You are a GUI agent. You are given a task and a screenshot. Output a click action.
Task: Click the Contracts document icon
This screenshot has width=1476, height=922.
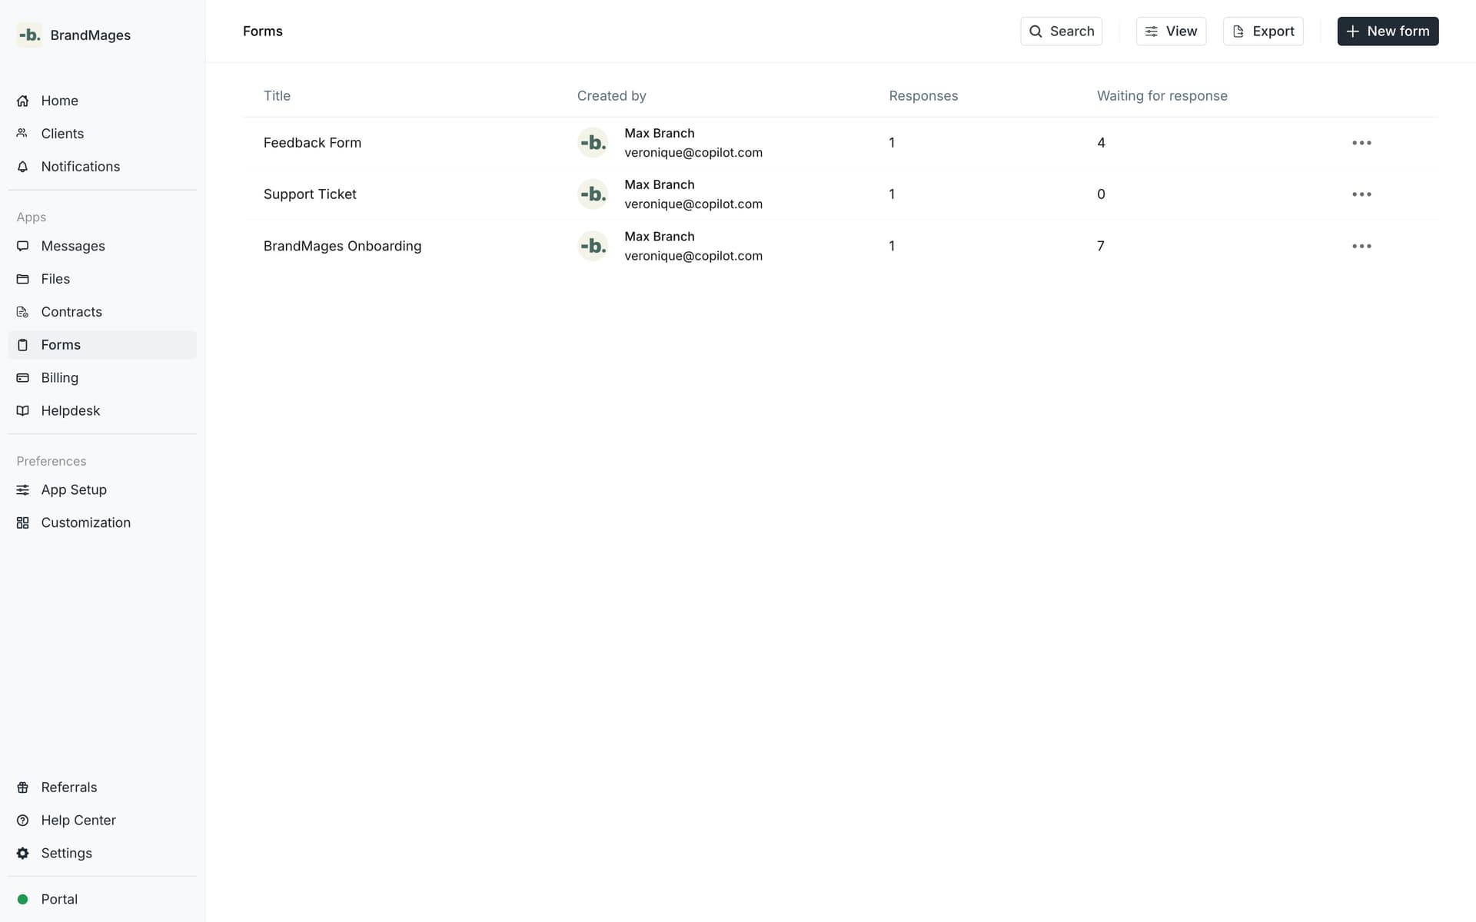pyautogui.click(x=23, y=312)
